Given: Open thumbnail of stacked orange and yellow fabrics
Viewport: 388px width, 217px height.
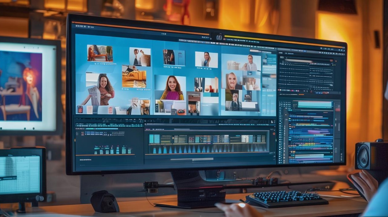Looking at the screenshot, I should [134, 76].
